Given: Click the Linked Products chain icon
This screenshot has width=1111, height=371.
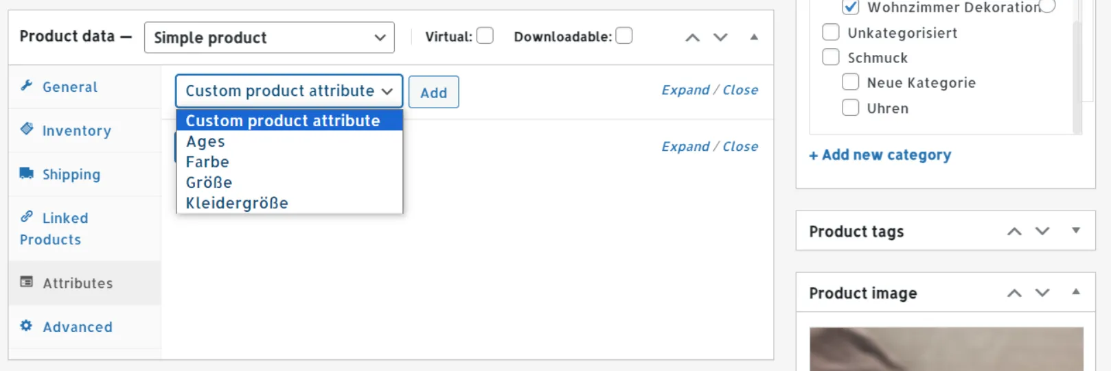Looking at the screenshot, I should coord(27,217).
